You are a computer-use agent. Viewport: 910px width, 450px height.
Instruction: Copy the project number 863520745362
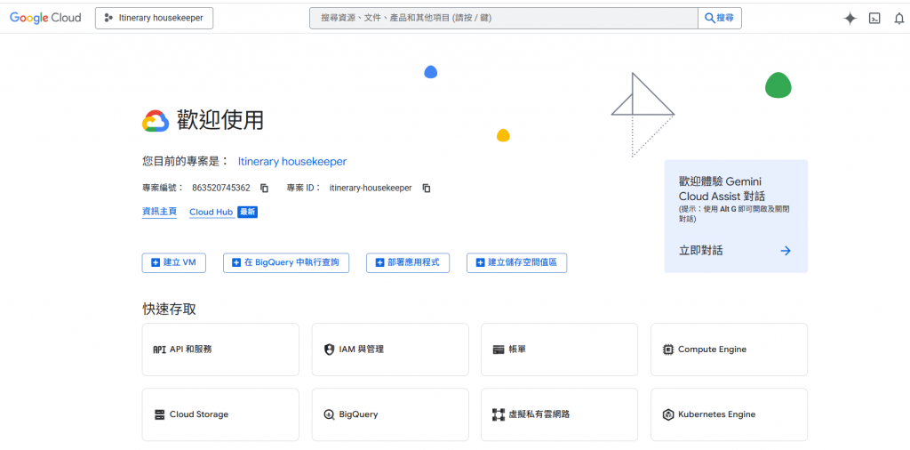(x=264, y=189)
